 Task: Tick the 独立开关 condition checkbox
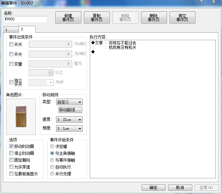[11, 82]
